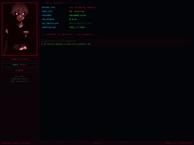
Task: Click the 'ADMIN: ...ARCHITECT' line in sidebar
Action: tap(20, 81)
